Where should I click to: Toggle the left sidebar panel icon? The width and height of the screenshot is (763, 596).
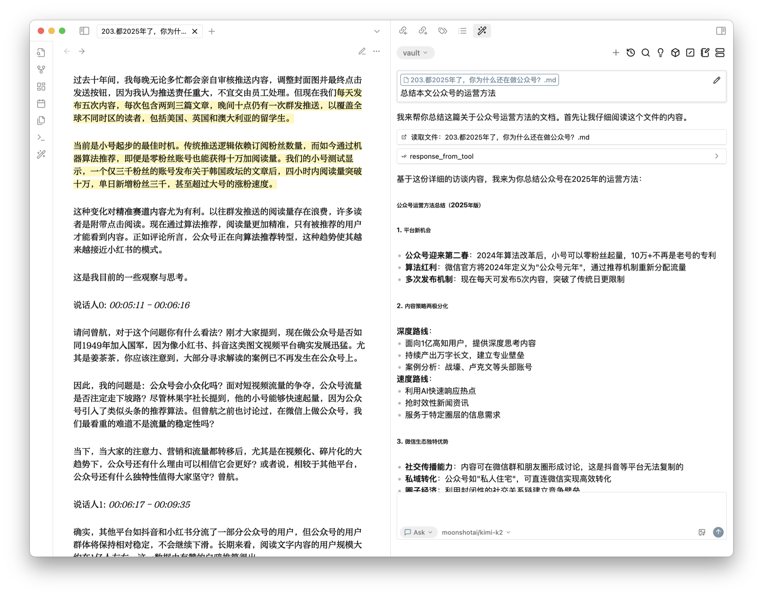pos(84,31)
